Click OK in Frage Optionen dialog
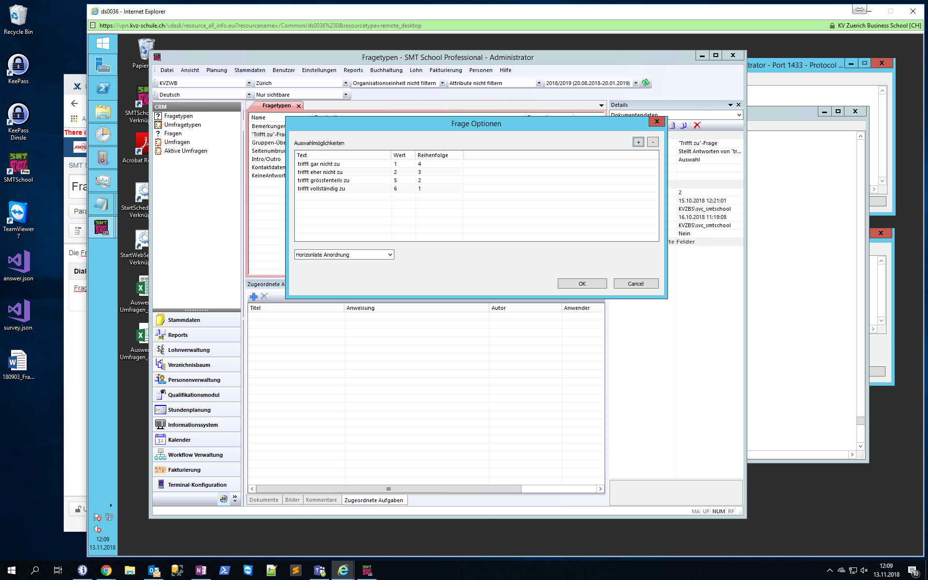The image size is (928, 580). tap(582, 284)
